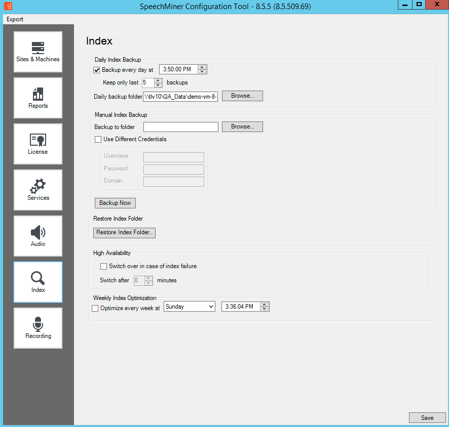Toggle Optimize every week at checkbox
This screenshot has height=427, width=449.
[95, 308]
